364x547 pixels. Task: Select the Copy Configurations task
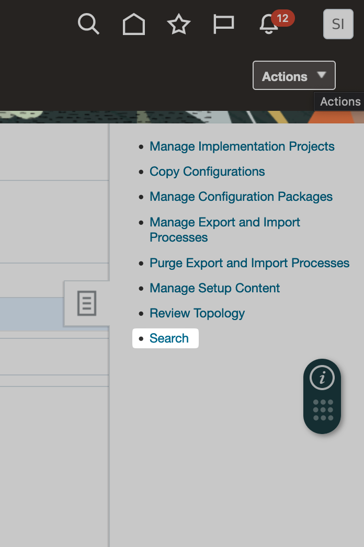(x=207, y=172)
